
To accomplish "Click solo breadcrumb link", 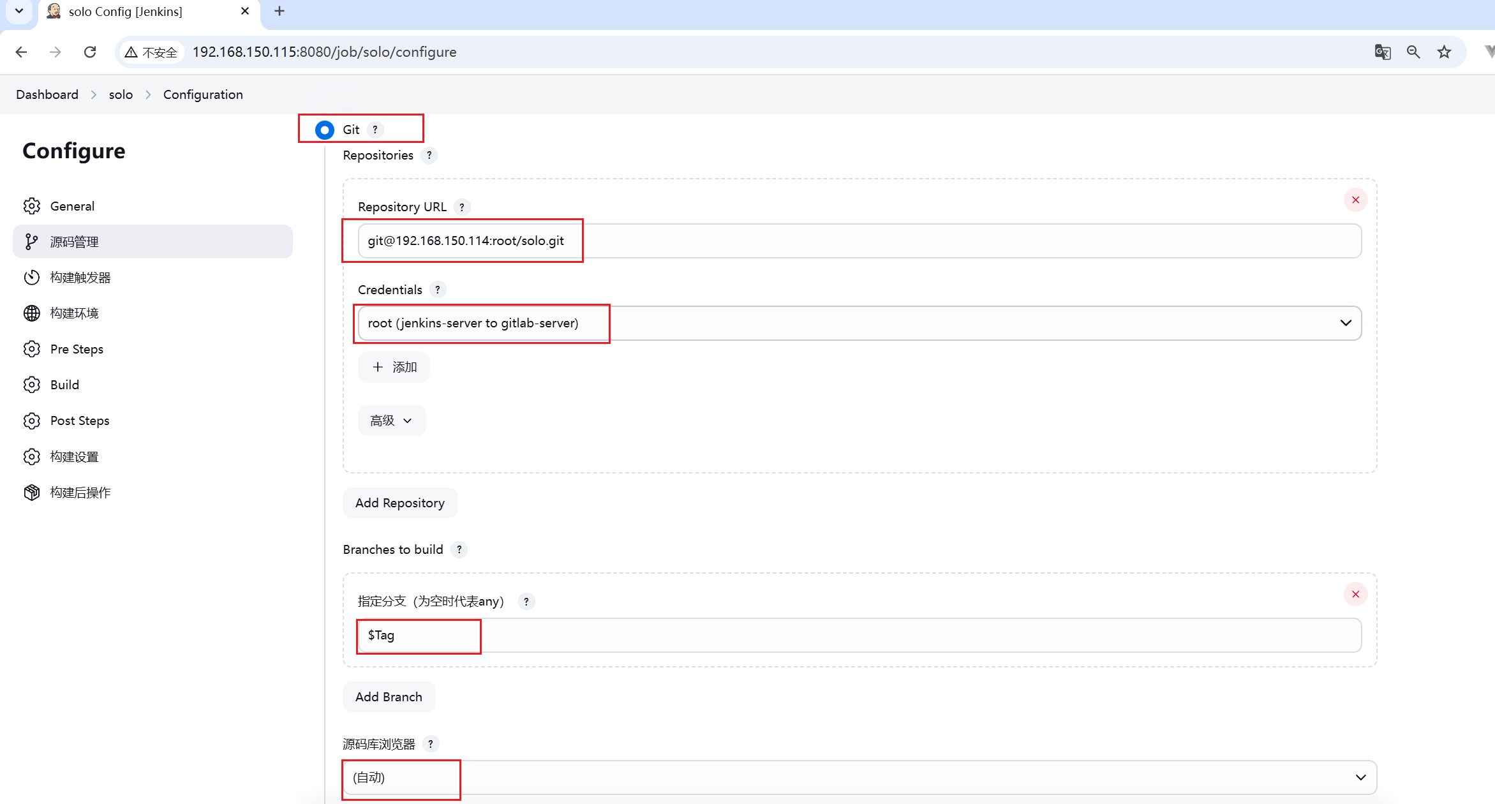I will [121, 94].
